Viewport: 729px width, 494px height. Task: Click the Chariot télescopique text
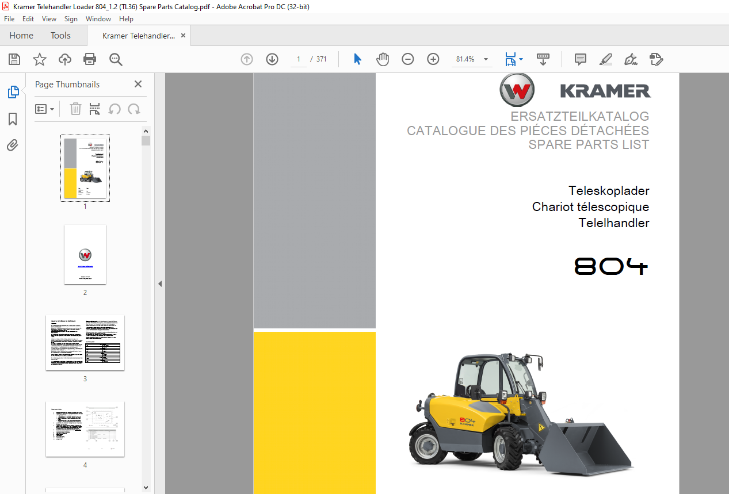[x=590, y=206]
